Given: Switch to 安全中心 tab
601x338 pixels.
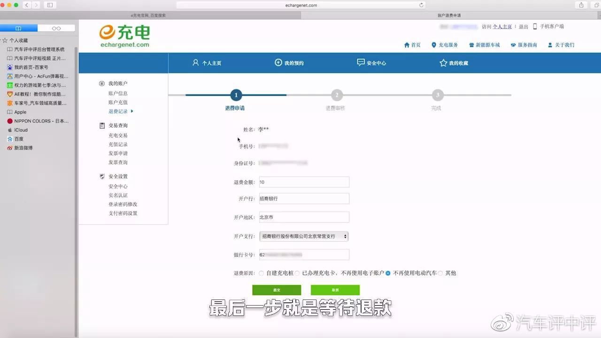Looking at the screenshot, I should point(371,63).
